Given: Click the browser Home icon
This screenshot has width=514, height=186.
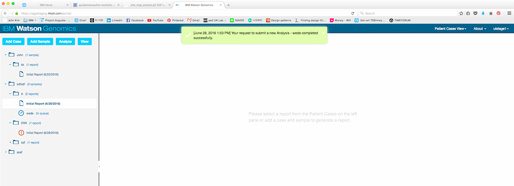Looking at the screenshot, I should pyautogui.click(x=491, y=13).
